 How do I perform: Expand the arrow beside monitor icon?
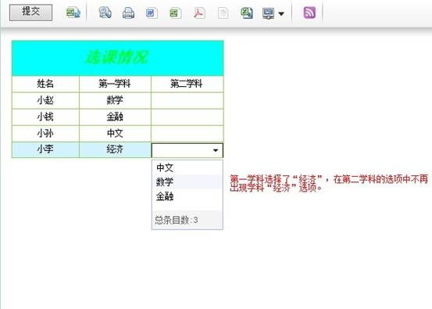click(281, 13)
